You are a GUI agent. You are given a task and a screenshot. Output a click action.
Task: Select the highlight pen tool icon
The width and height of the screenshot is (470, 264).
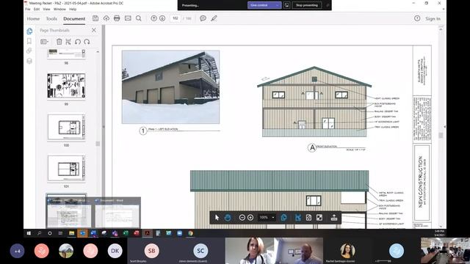click(x=214, y=18)
